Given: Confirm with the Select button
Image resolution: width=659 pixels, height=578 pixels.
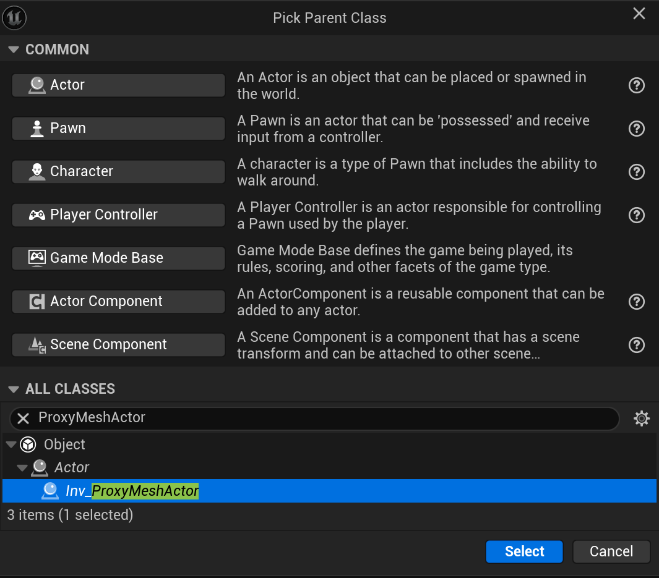Looking at the screenshot, I should 524,551.
